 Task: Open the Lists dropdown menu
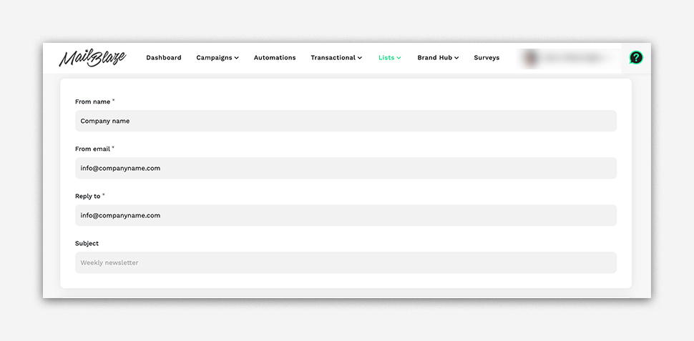point(389,57)
